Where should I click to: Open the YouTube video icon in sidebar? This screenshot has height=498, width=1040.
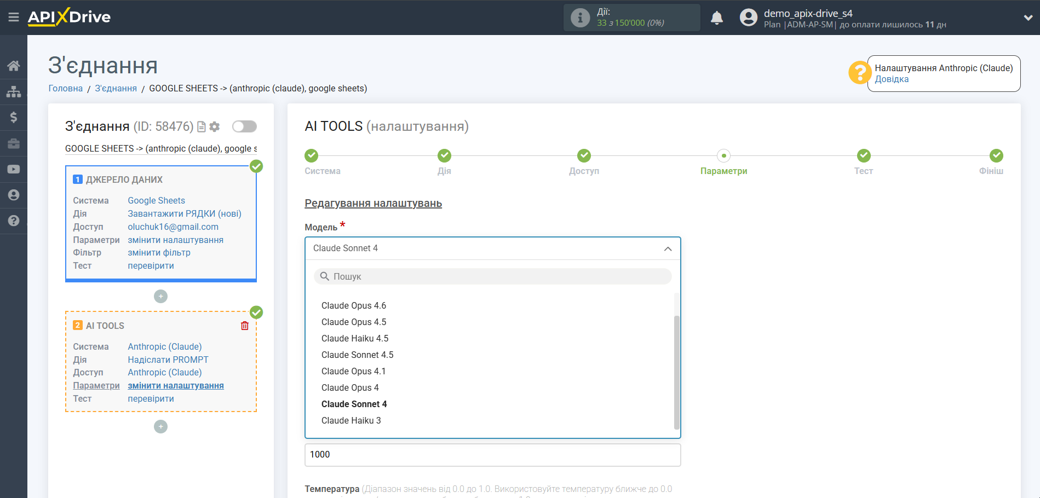14,170
